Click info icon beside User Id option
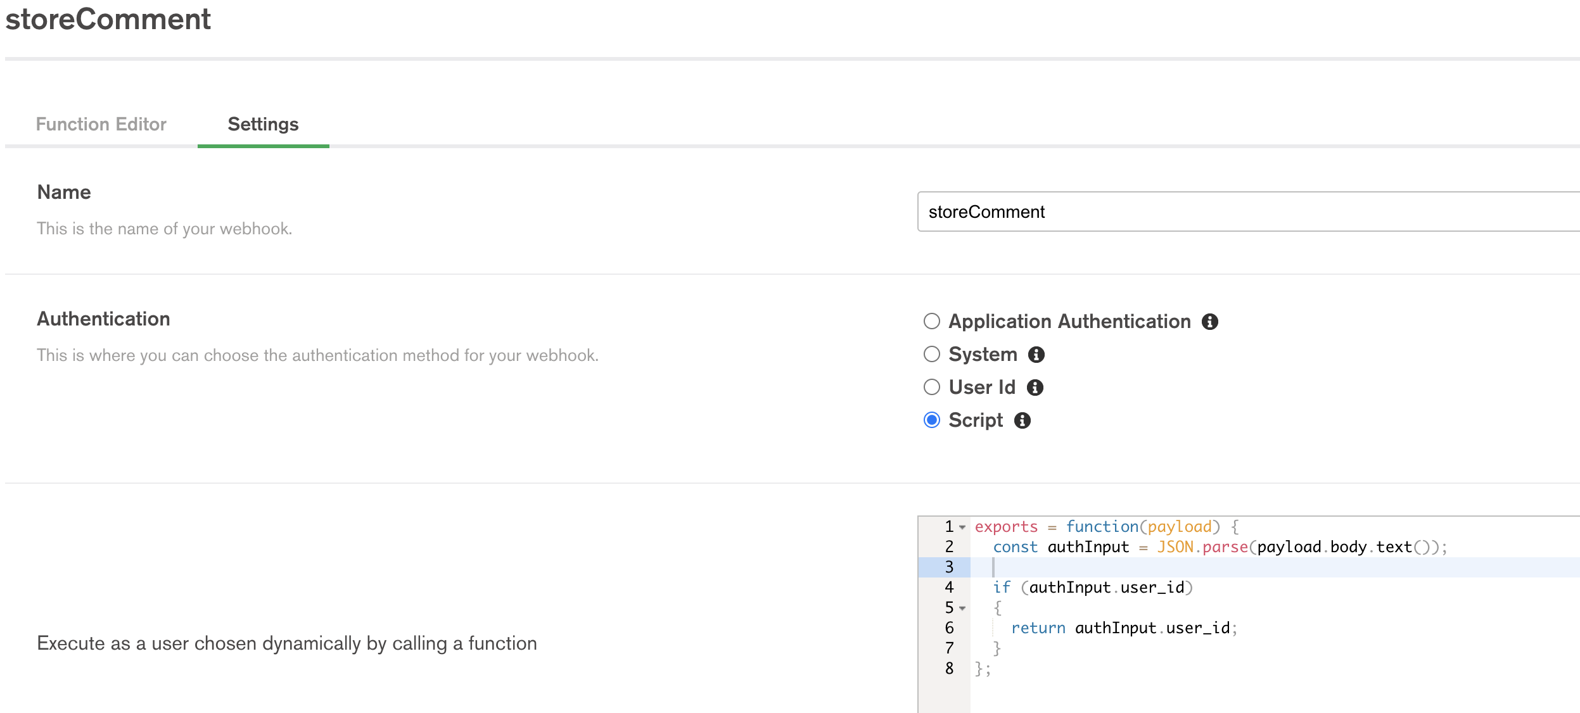Screen dimensions: 1580x713 [1035, 388]
